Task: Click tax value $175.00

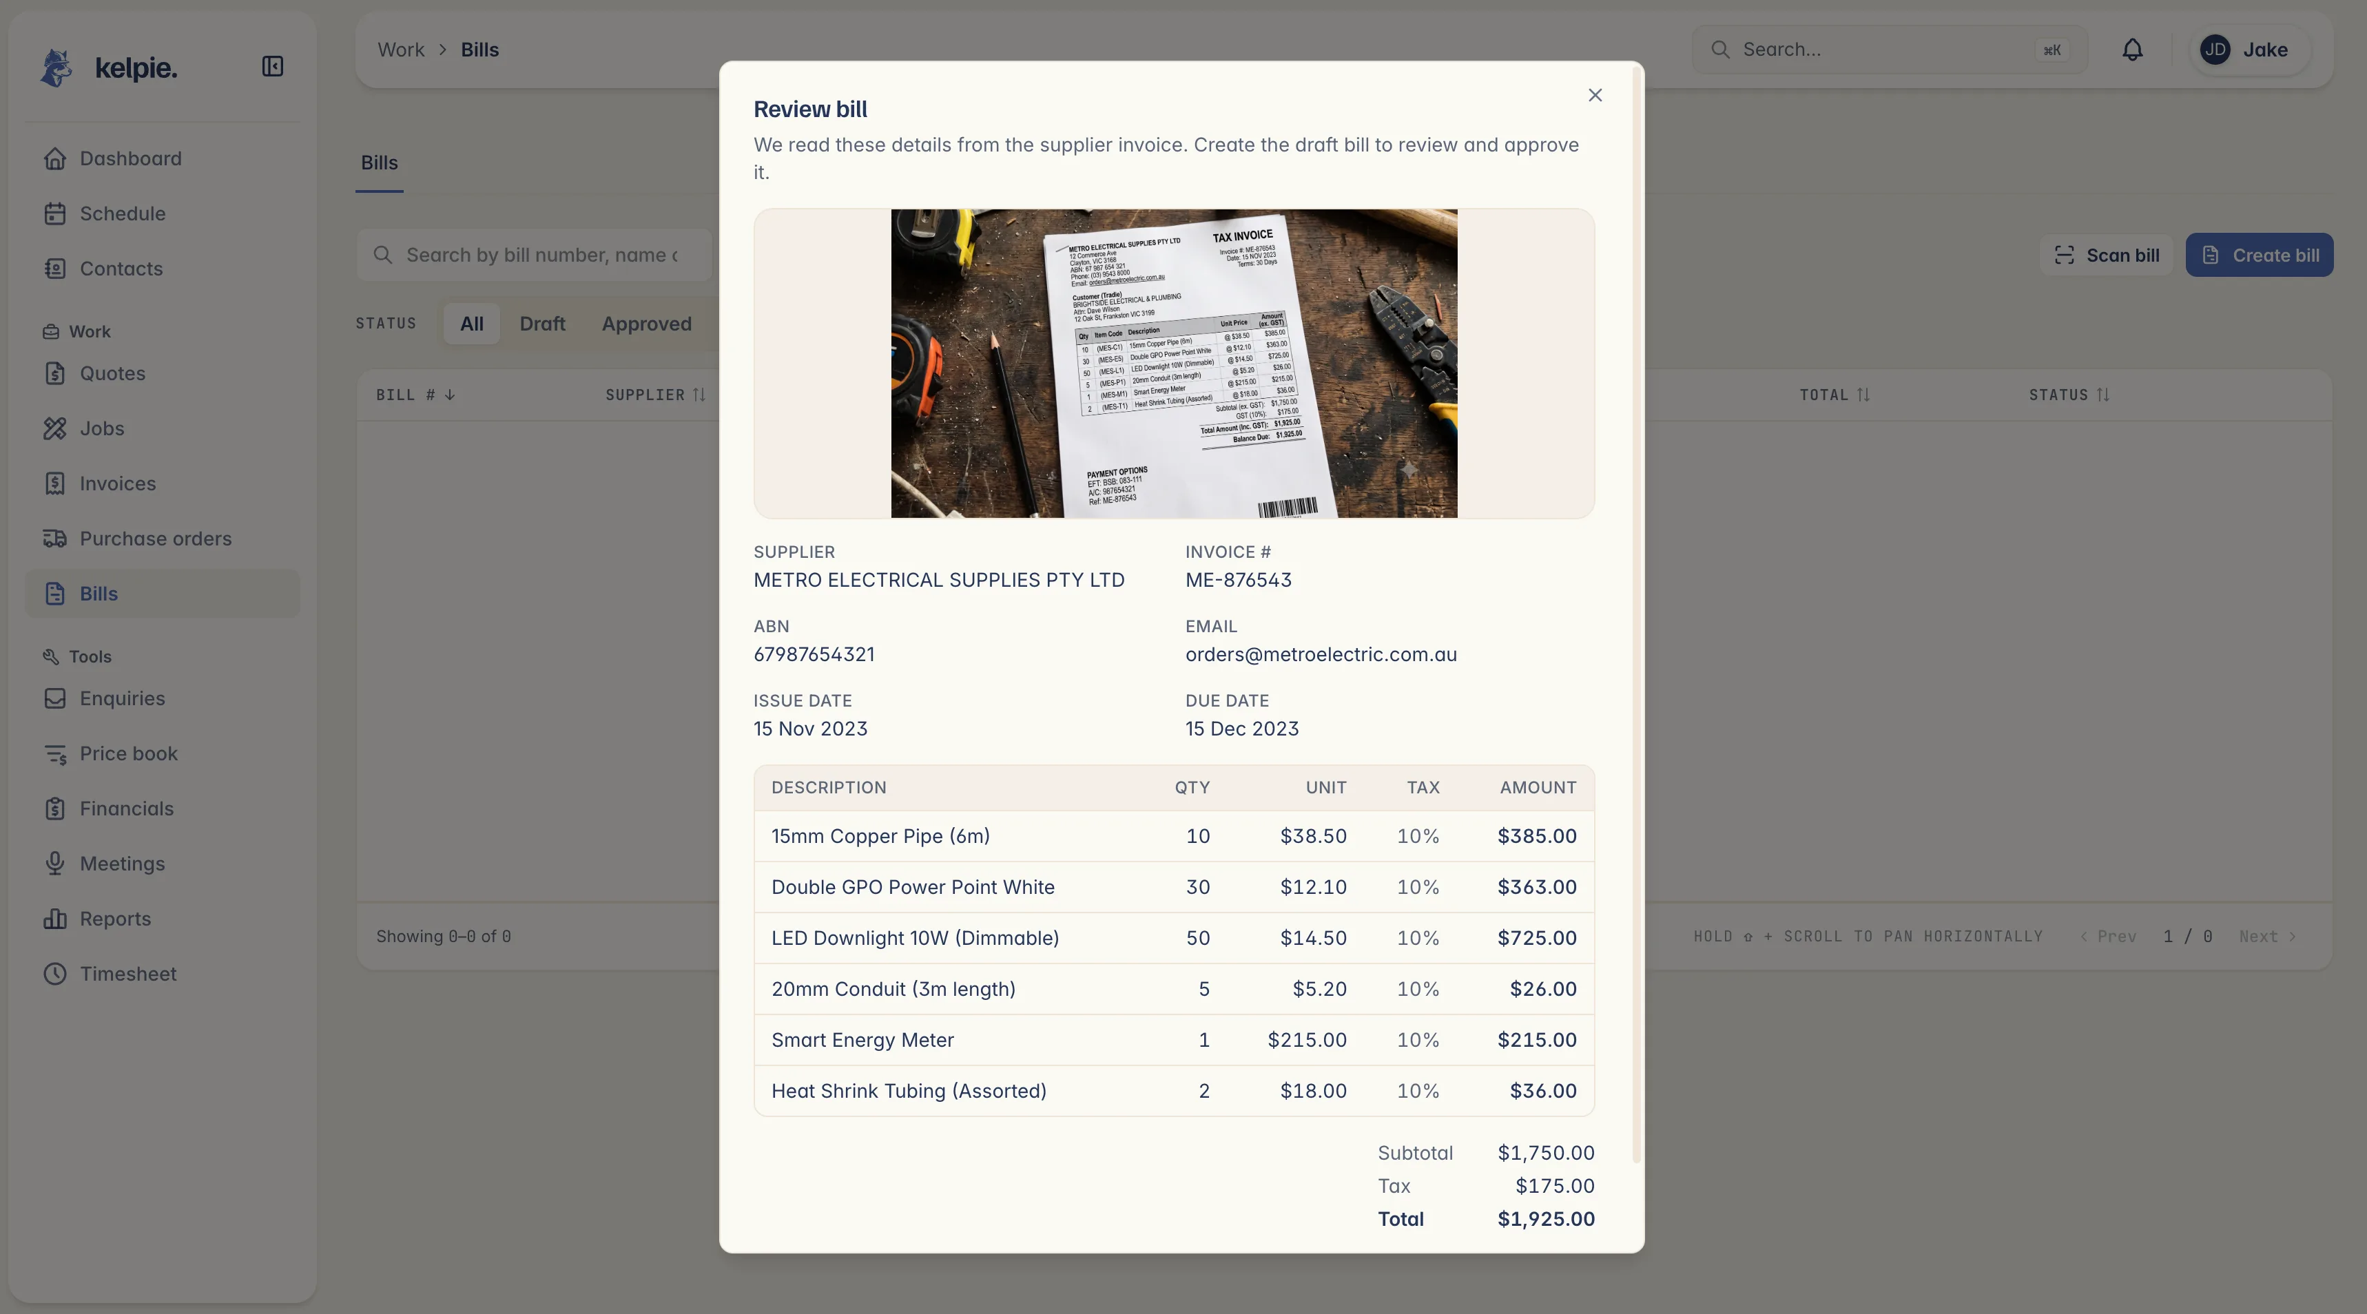Action: [x=1555, y=1187]
